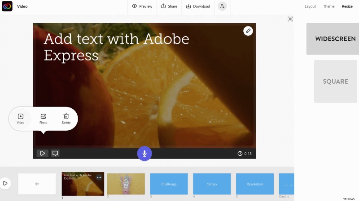Click the Video label next to the logo
Screen dimensions: 359x201
coord(22,6)
